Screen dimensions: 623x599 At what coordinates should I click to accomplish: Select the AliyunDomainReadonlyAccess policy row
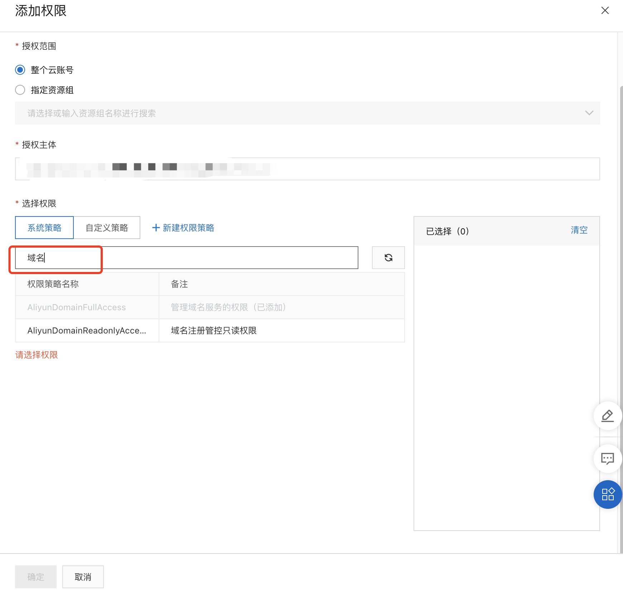tap(87, 330)
